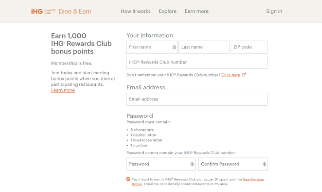Focus the Last name input field
The height and width of the screenshot is (192, 322).
coord(204,47)
